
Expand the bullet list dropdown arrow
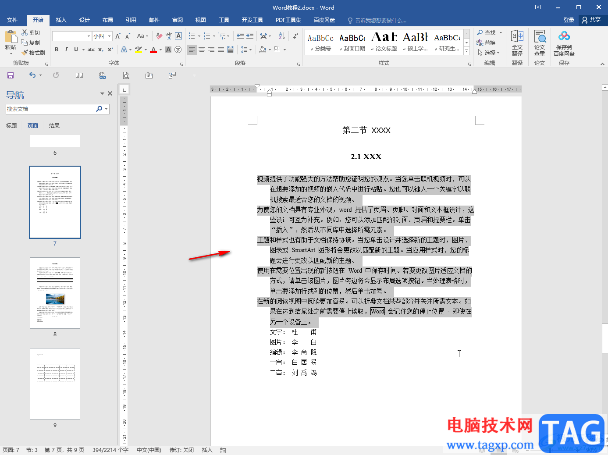point(199,36)
